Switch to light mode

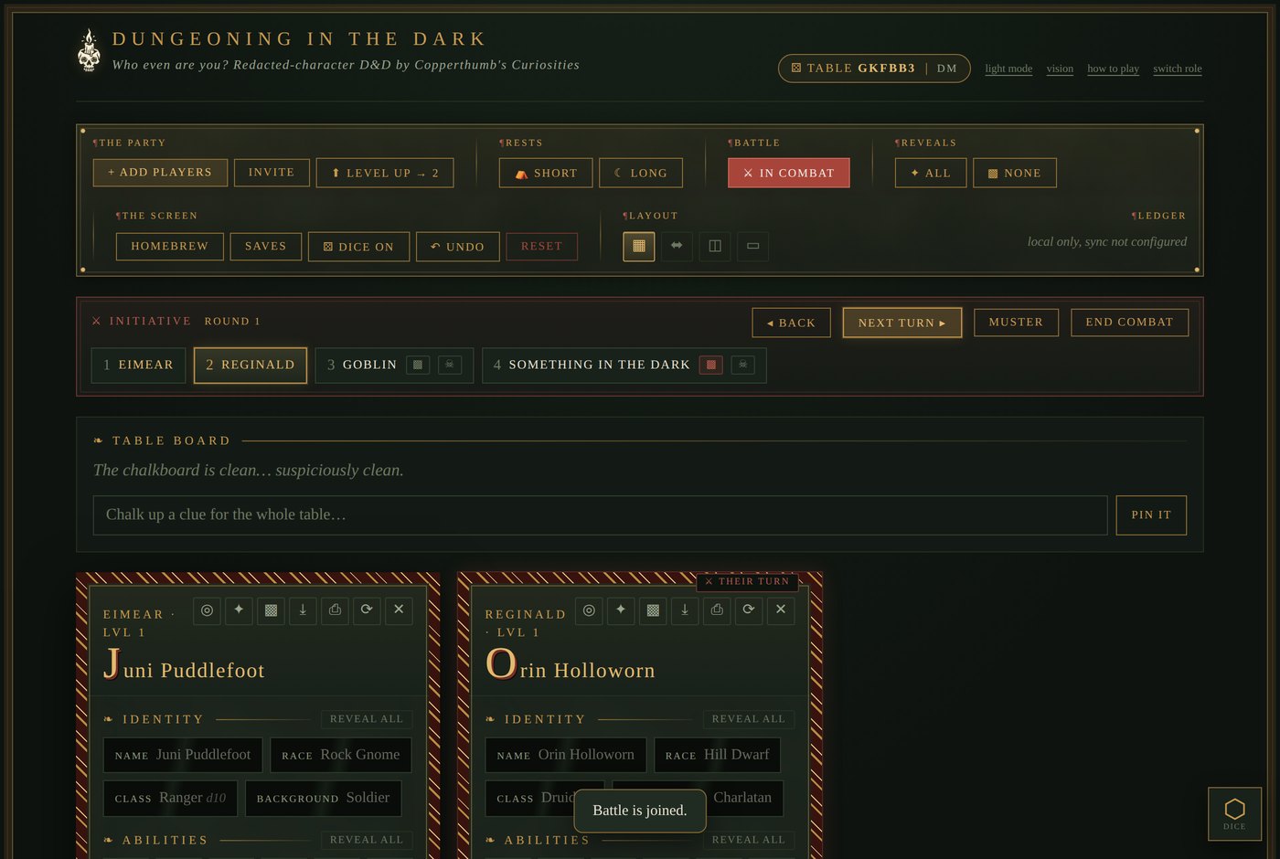coord(1008,69)
